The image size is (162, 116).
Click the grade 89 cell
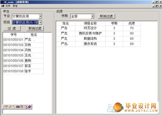click(x=132, y=44)
